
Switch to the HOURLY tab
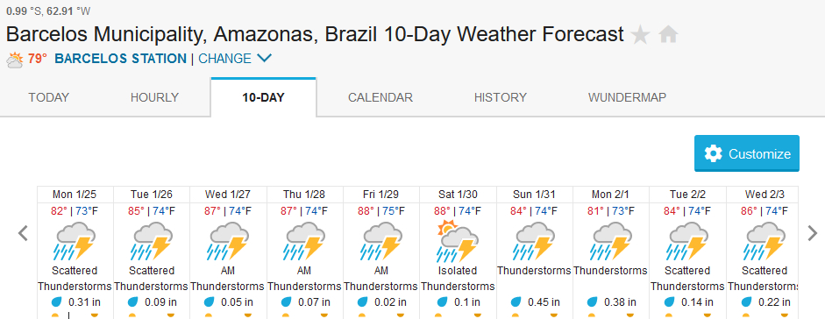click(154, 97)
